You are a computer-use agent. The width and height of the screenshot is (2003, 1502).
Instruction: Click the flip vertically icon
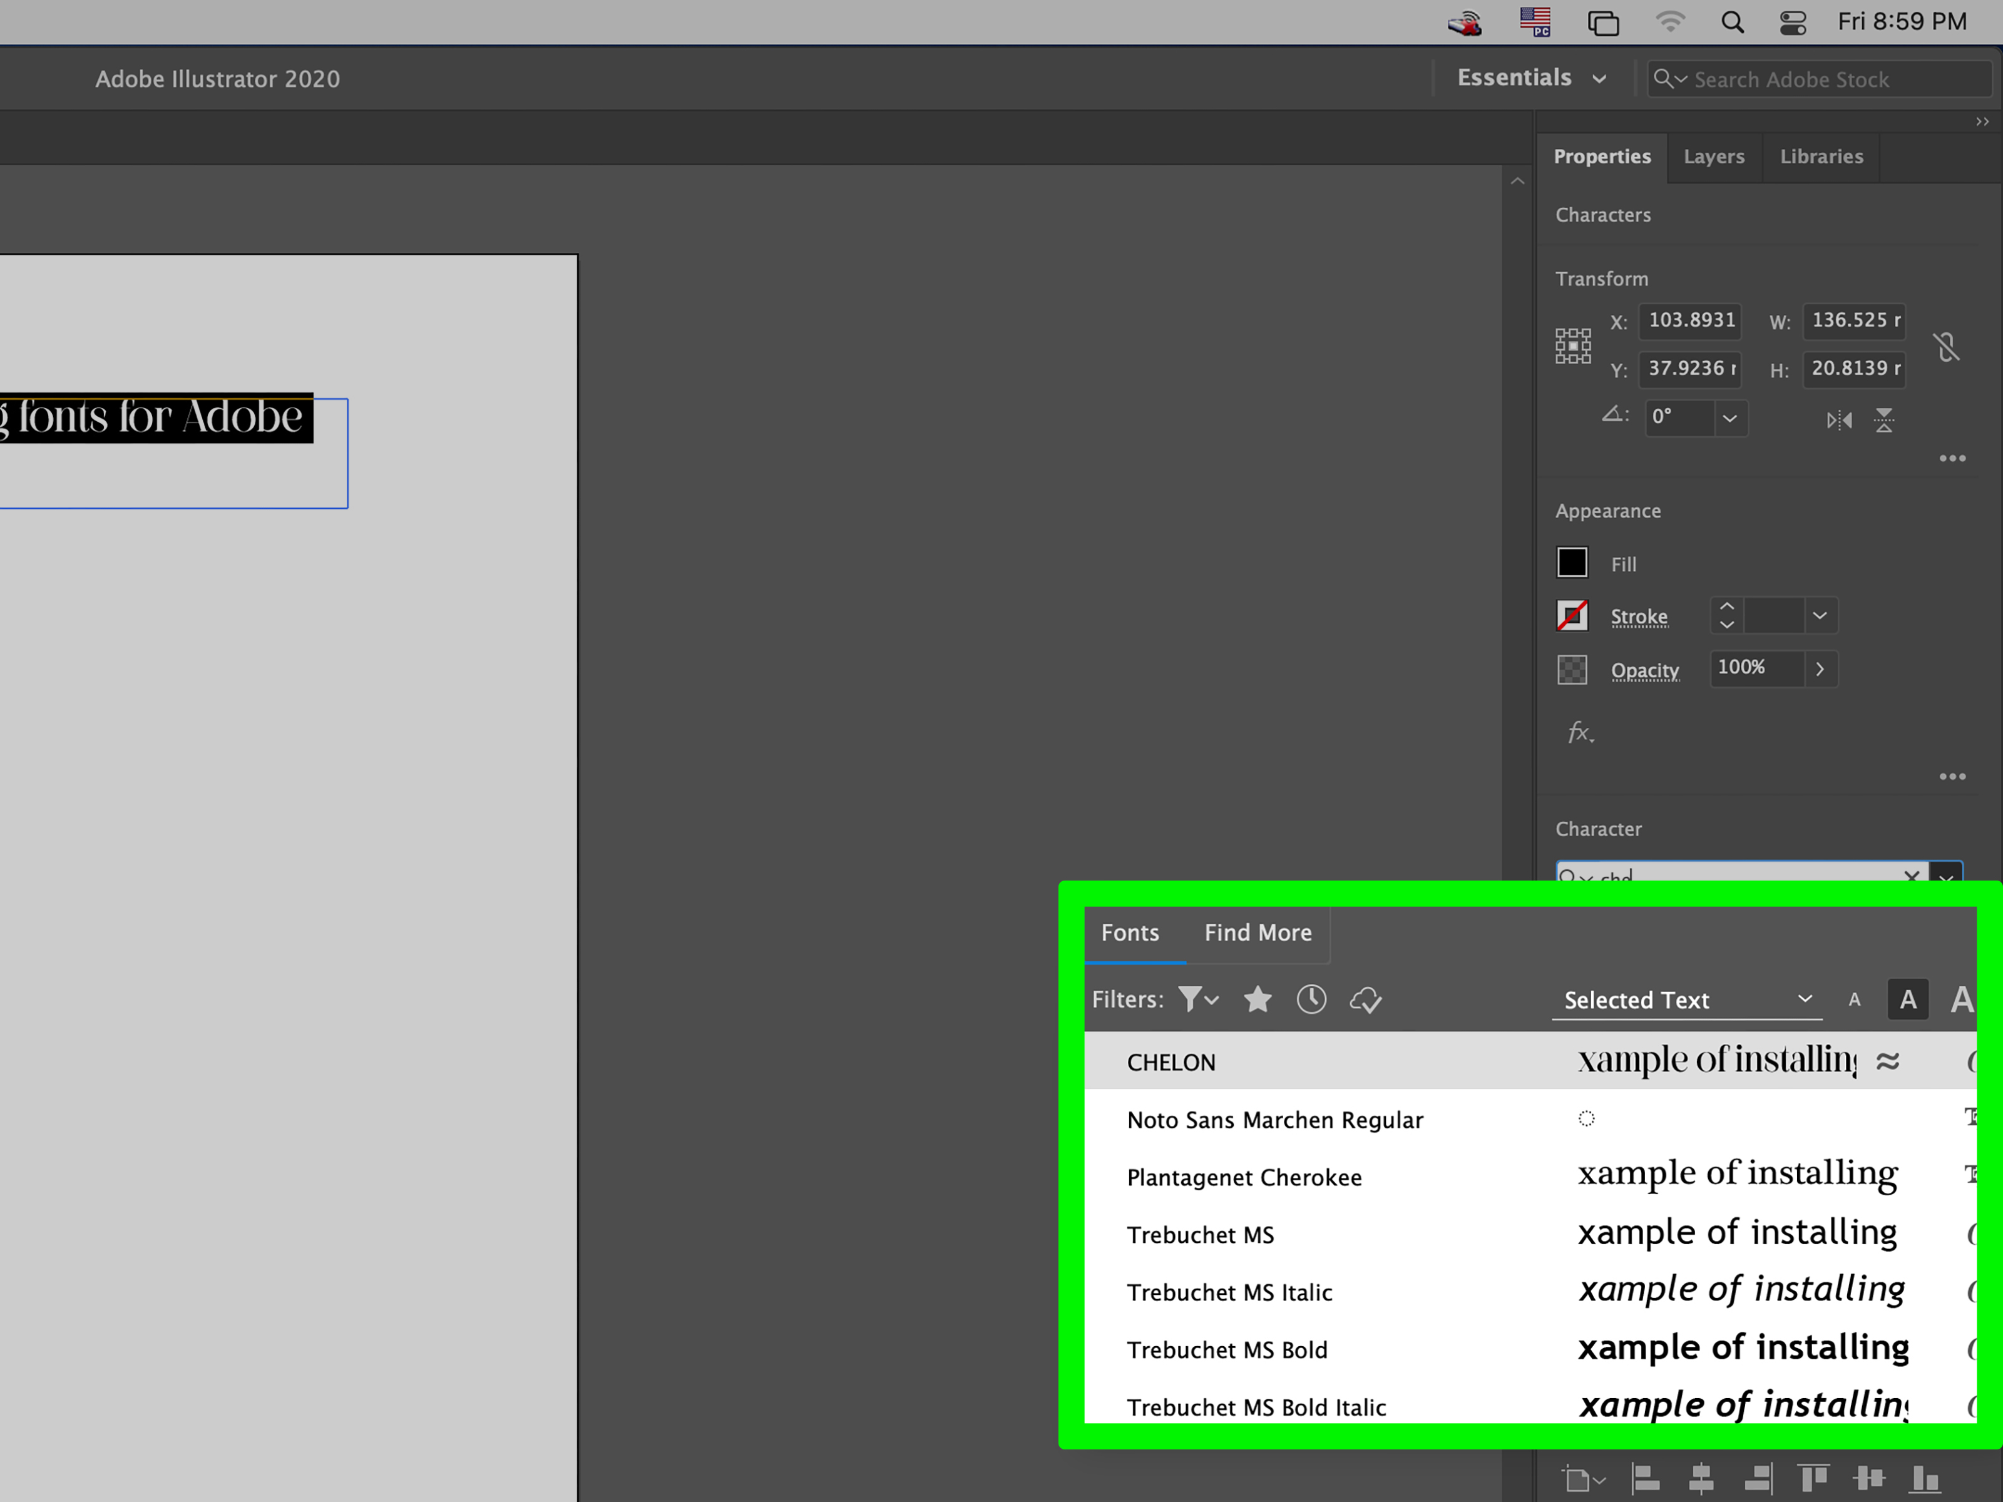1884,420
